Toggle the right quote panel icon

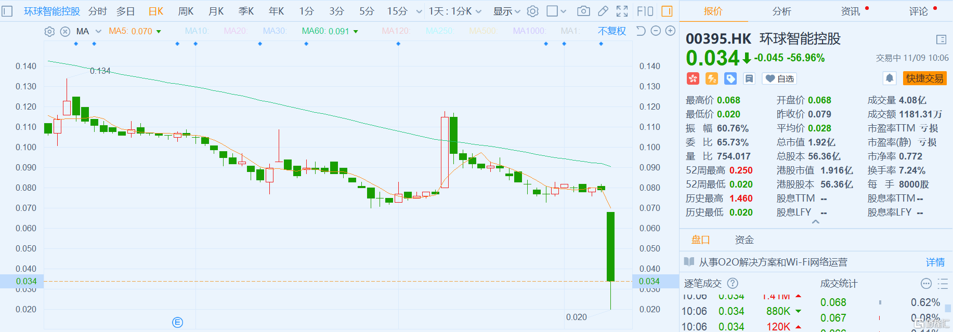pyautogui.click(x=667, y=11)
